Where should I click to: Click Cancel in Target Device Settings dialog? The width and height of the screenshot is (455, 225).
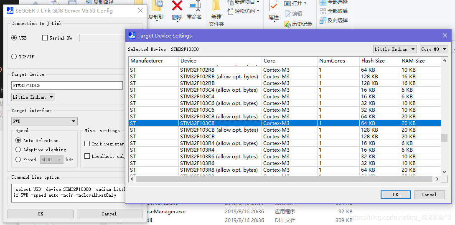point(429,195)
